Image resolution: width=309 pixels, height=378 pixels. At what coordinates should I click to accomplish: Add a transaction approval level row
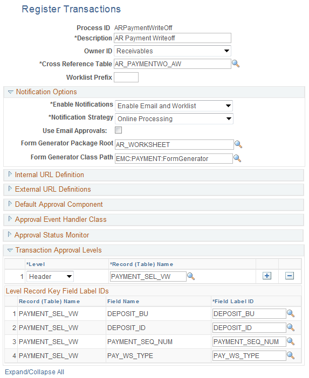[267, 276]
